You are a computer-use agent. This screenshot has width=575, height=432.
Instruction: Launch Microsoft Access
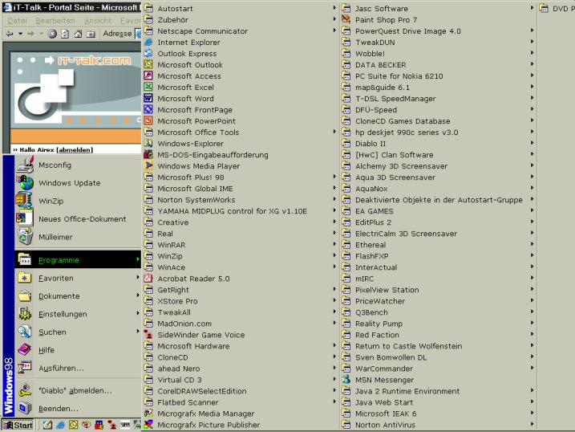click(241, 76)
